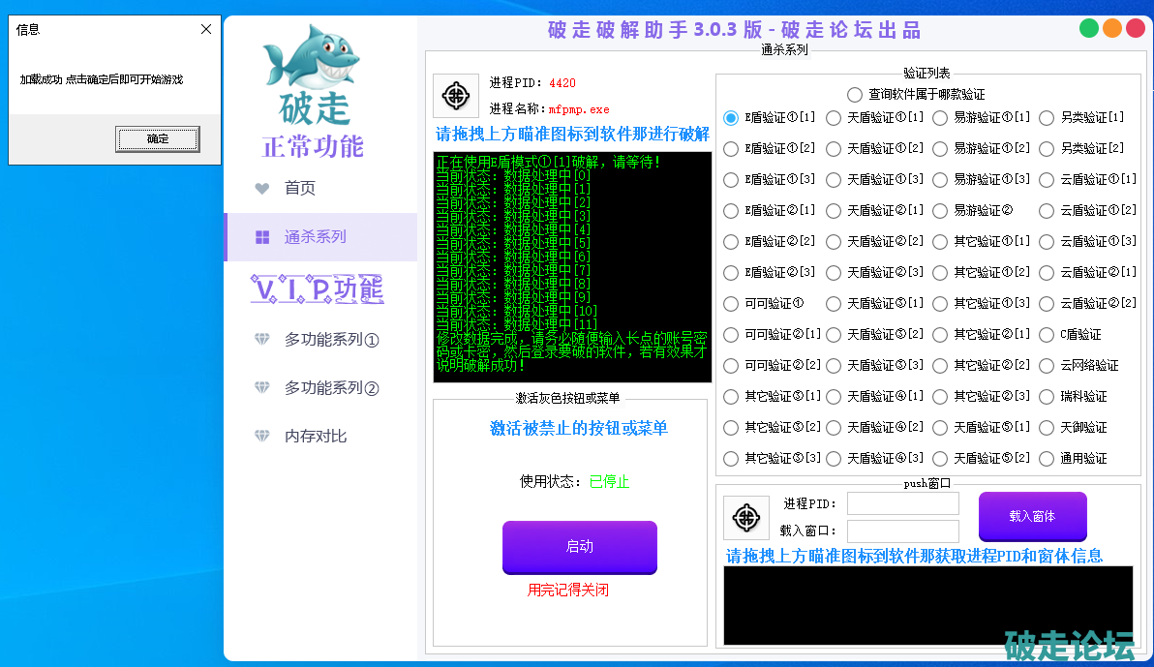1154x667 pixels.
Task: Confirm the 信息 dialog with 确定
Action: [158, 139]
